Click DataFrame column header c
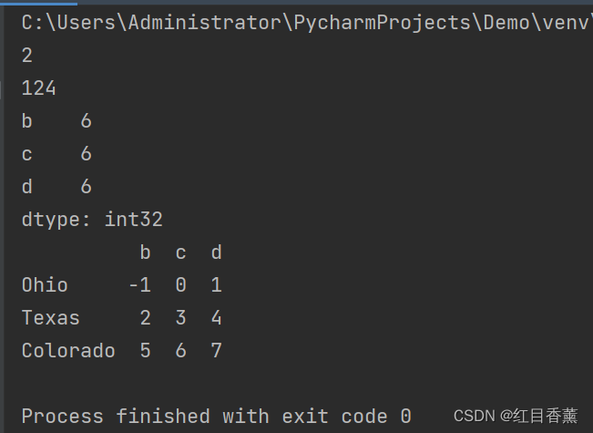Screen dimensions: 593x433 click(x=180, y=253)
